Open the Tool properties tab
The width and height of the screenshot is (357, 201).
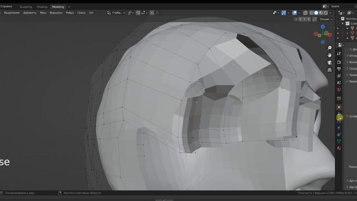click(339, 54)
